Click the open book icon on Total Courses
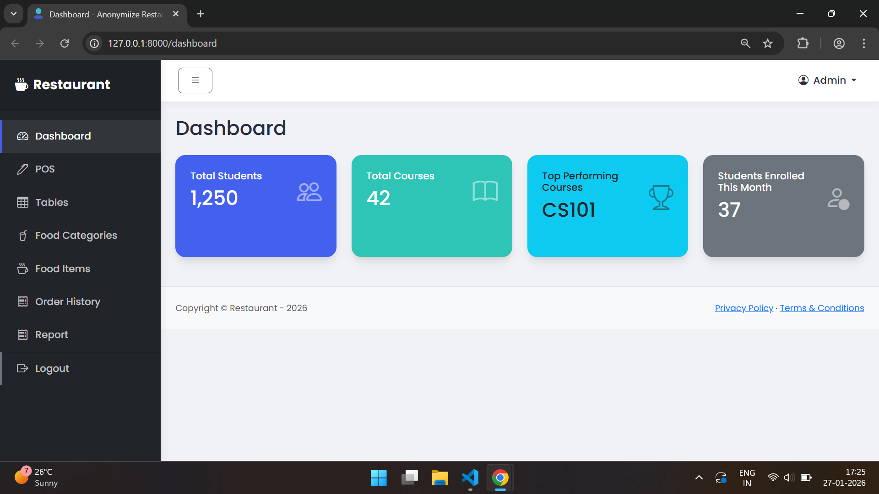Screen dimensions: 879x494 click(485, 191)
